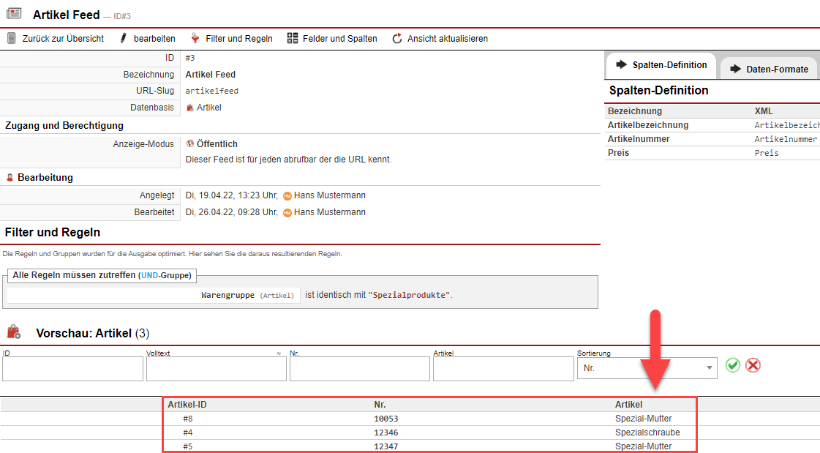The height and width of the screenshot is (453, 820).
Task: Click the Filter und Regeln funnel icon
Action: (195, 38)
